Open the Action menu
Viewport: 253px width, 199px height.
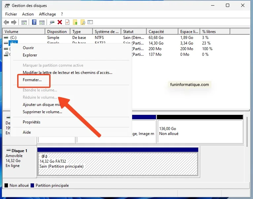(28, 14)
